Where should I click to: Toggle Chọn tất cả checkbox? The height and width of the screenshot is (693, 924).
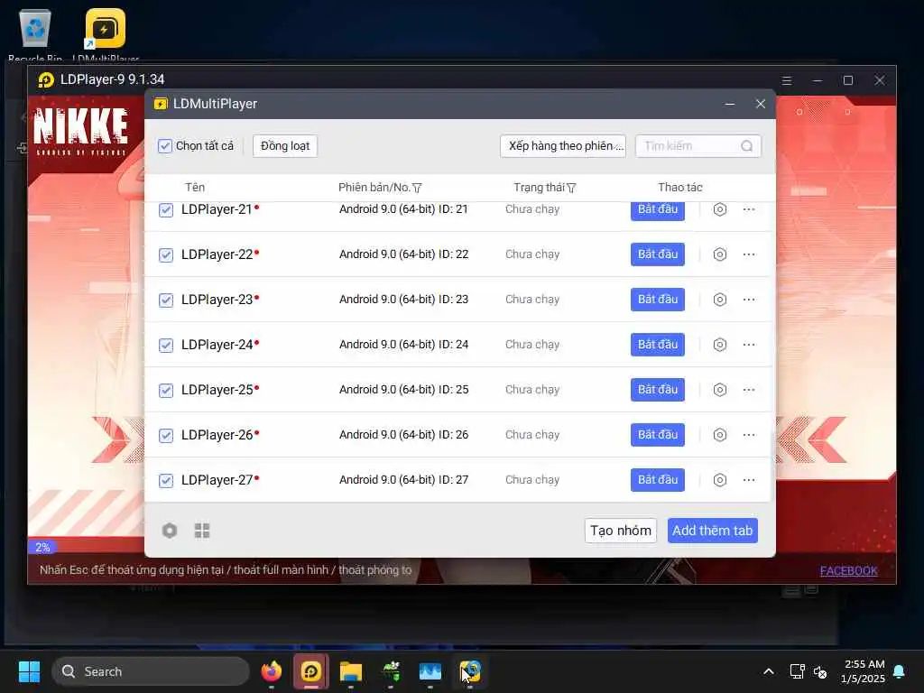pos(165,146)
